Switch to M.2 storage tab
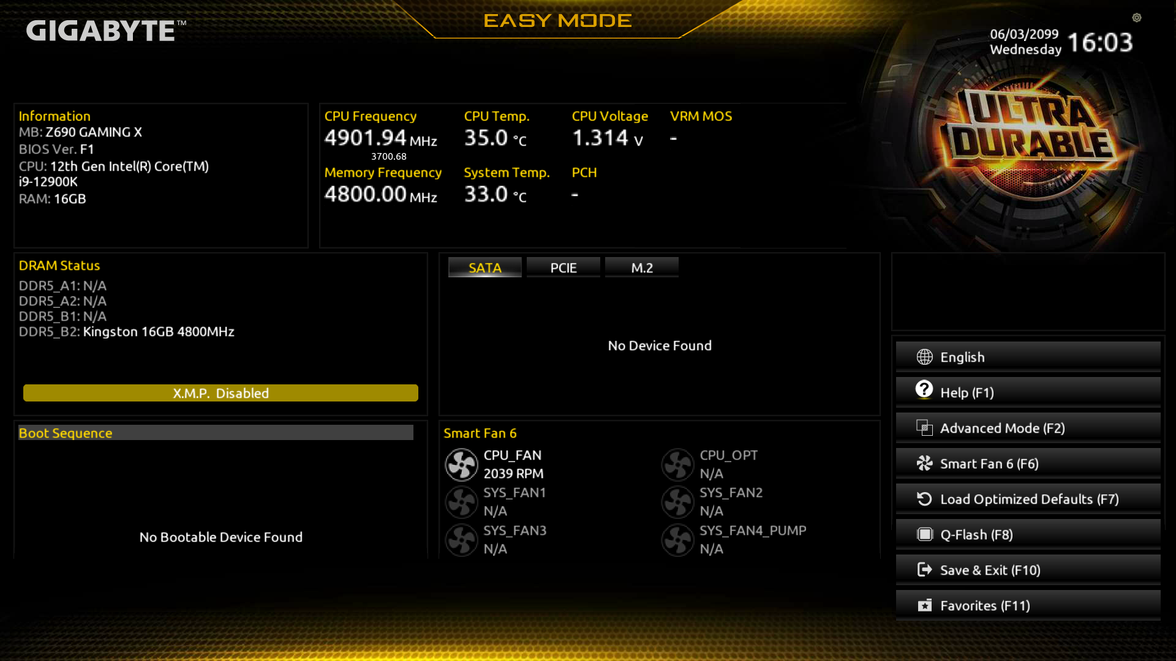The height and width of the screenshot is (661, 1176). (x=642, y=268)
